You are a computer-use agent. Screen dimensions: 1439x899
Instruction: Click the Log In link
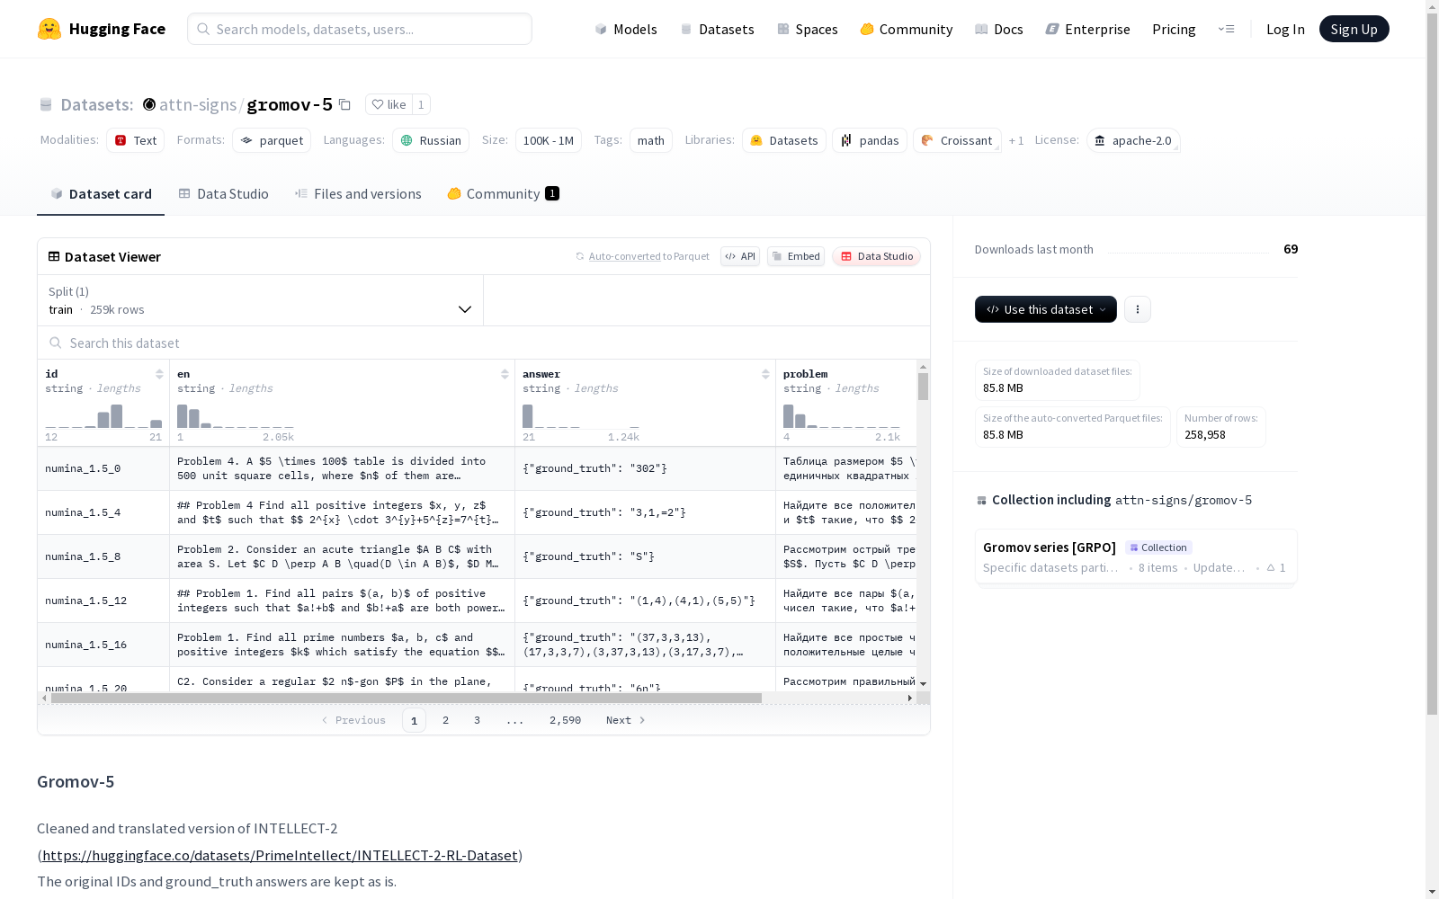point(1285,29)
